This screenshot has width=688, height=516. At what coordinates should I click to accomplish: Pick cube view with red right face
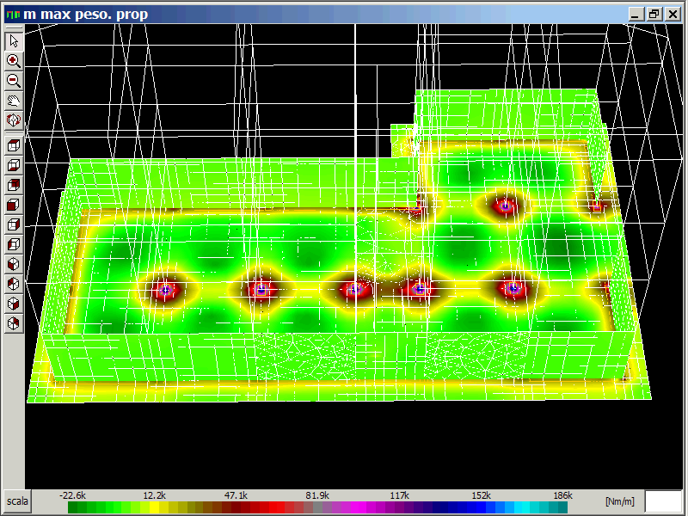pyautogui.click(x=14, y=224)
